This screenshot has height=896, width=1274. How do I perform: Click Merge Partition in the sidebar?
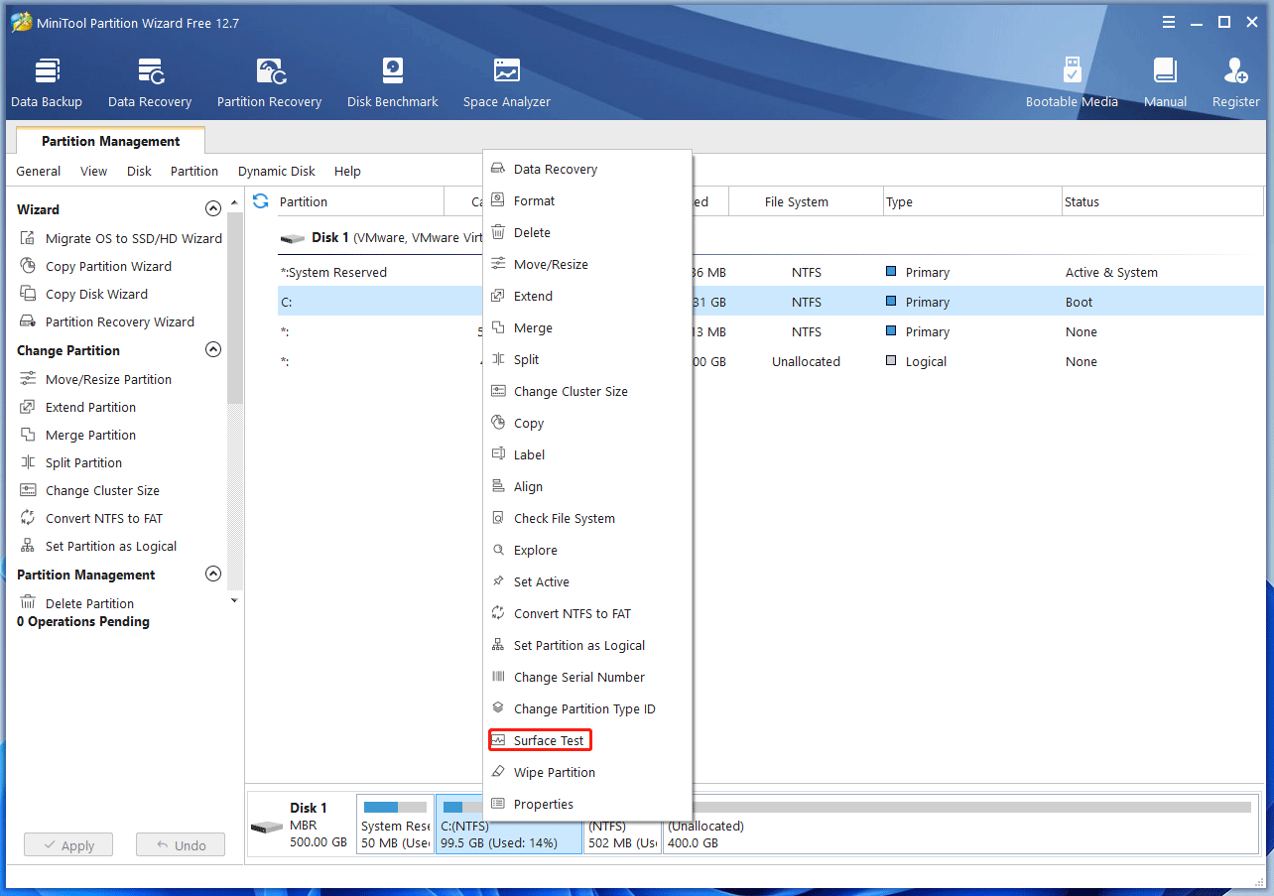point(78,435)
